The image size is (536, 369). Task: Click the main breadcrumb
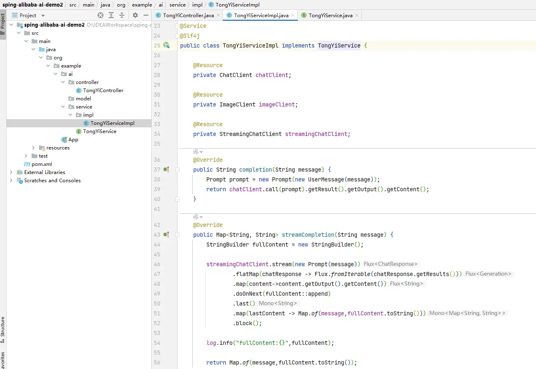88,5
